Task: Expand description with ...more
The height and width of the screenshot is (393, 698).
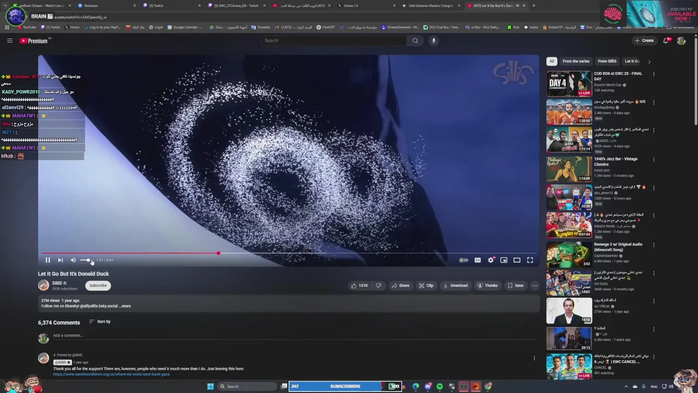Action: click(125, 306)
